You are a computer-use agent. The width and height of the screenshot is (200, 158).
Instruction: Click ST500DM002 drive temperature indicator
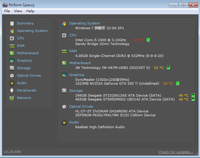tap(193, 99)
